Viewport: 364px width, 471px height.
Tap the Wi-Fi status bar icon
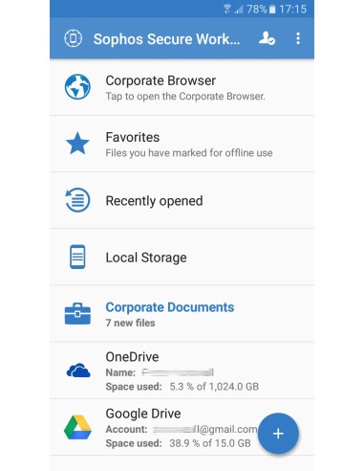(227, 9)
